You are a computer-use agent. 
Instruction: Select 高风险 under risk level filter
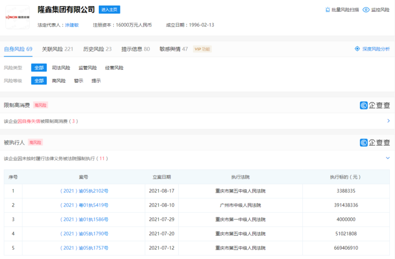(58, 81)
